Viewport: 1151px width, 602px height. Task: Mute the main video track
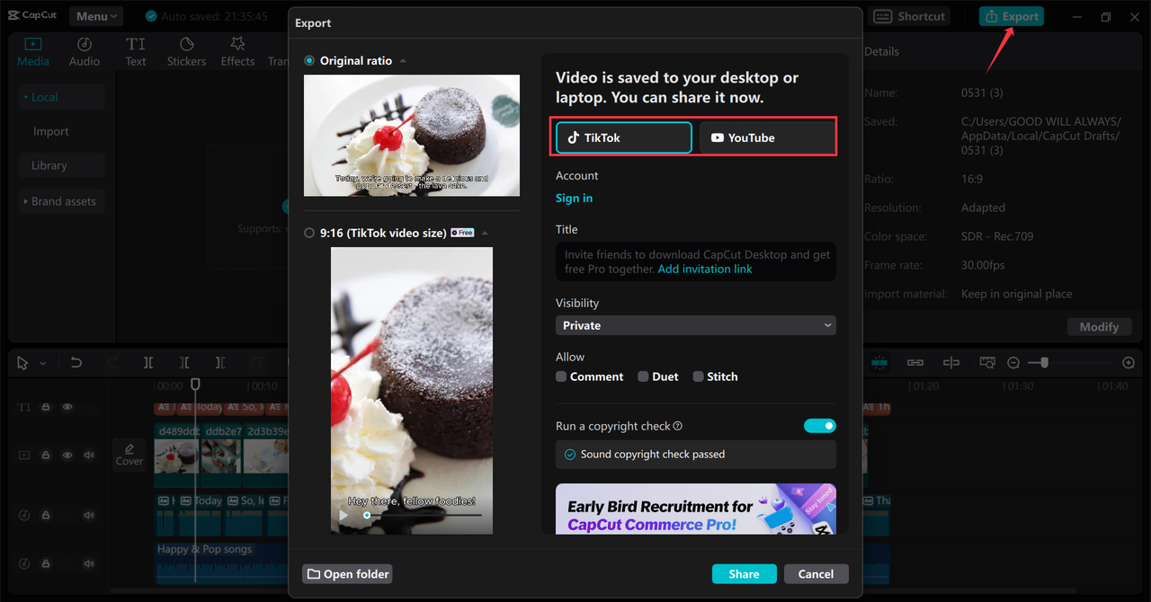(x=89, y=456)
